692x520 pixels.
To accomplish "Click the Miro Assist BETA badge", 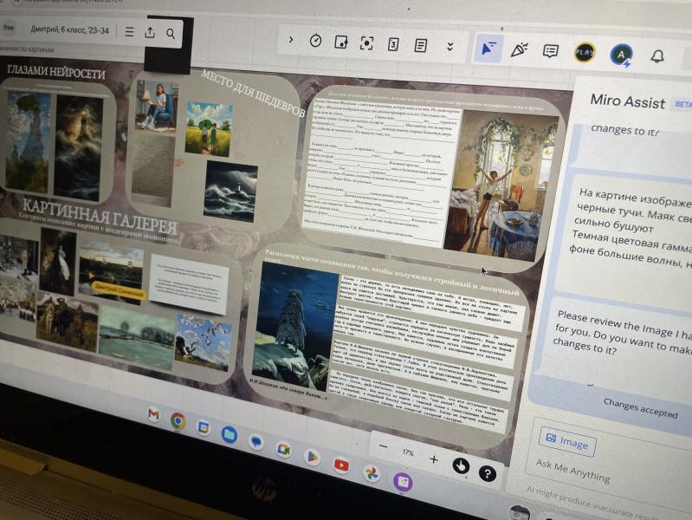I will coord(682,105).
